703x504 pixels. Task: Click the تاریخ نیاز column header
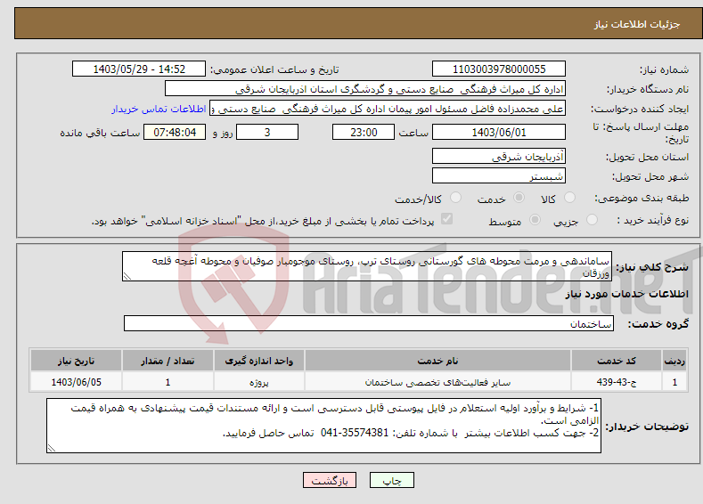click(77, 361)
